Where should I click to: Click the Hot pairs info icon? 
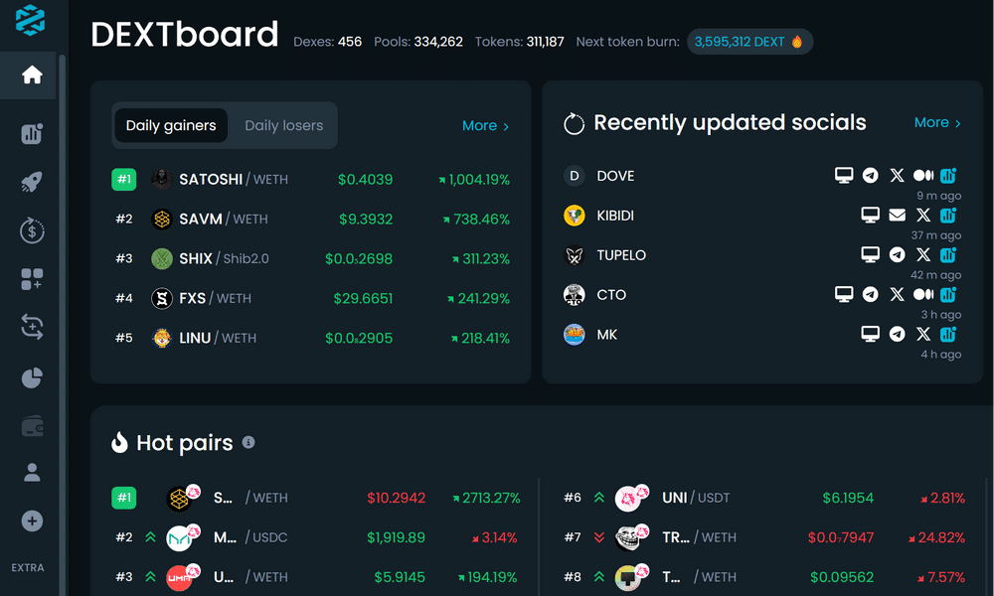pos(248,442)
